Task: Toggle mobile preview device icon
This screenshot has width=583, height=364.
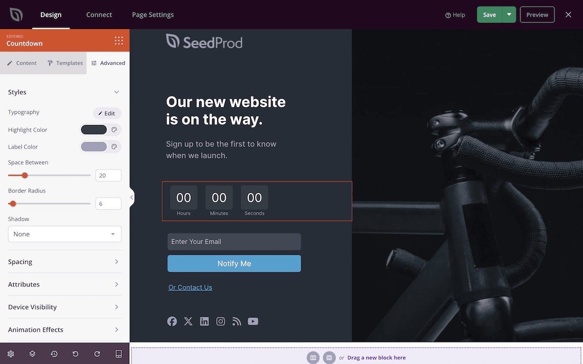Action: (119, 354)
